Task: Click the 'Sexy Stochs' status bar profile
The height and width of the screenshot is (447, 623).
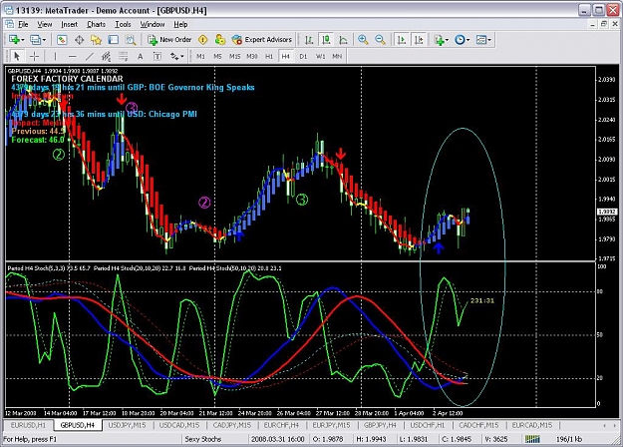Action: click(202, 439)
